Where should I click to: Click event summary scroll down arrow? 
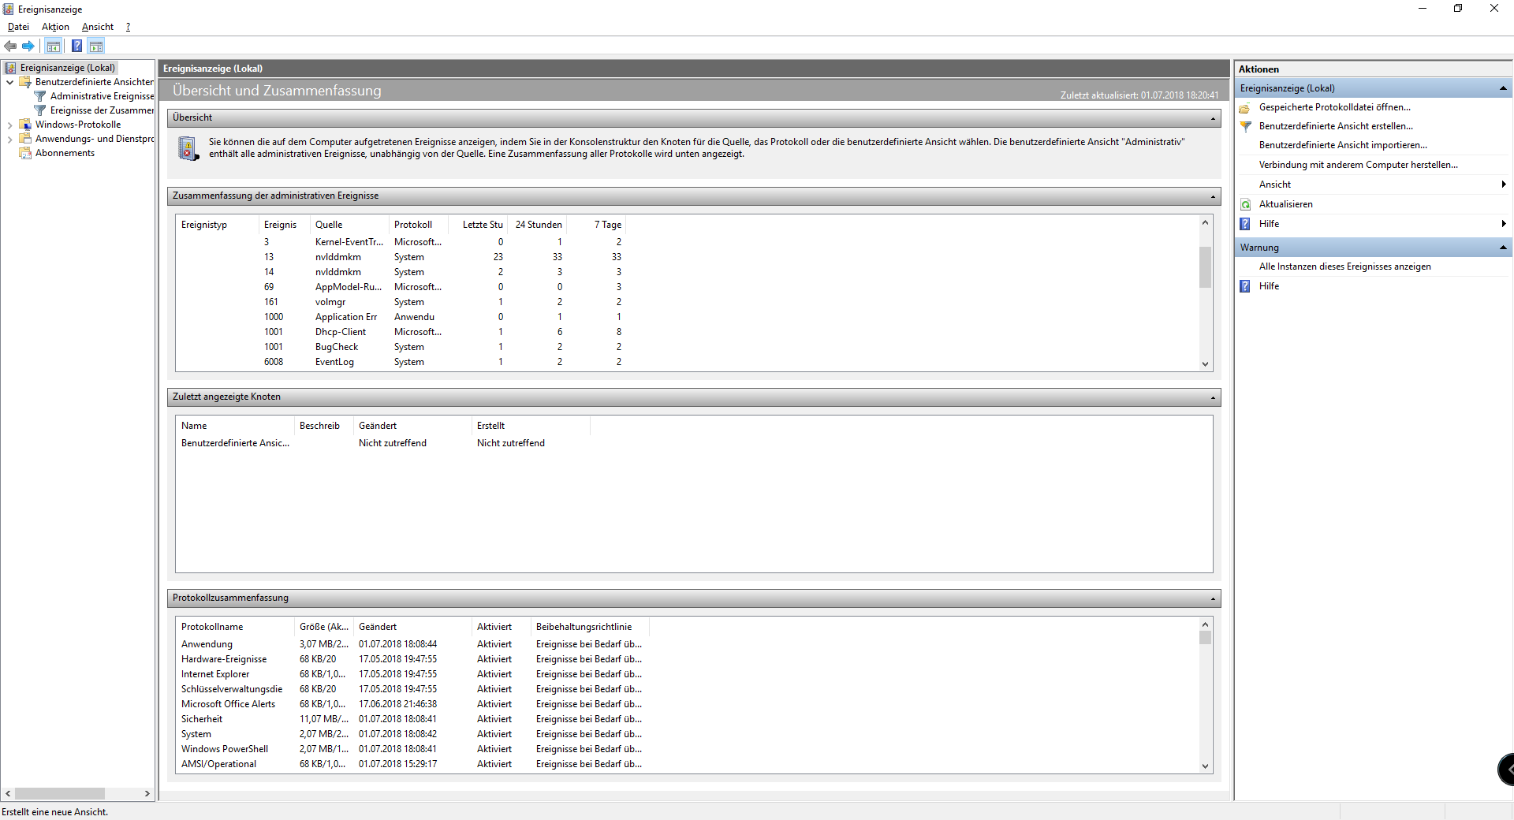point(1205,364)
